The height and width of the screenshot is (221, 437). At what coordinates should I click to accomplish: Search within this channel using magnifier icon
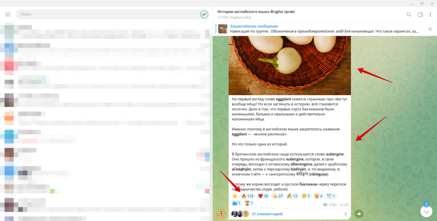[409, 15]
